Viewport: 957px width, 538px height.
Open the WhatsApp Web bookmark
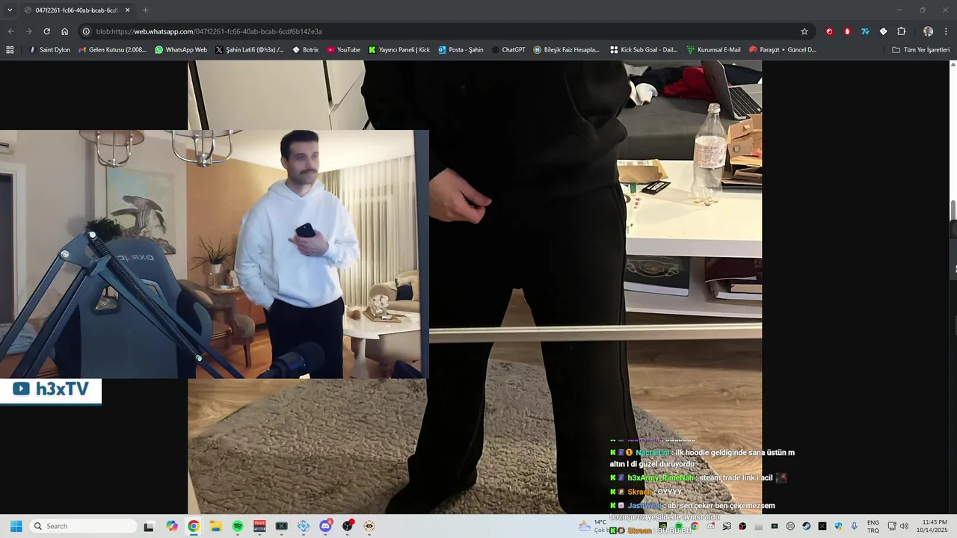click(181, 50)
